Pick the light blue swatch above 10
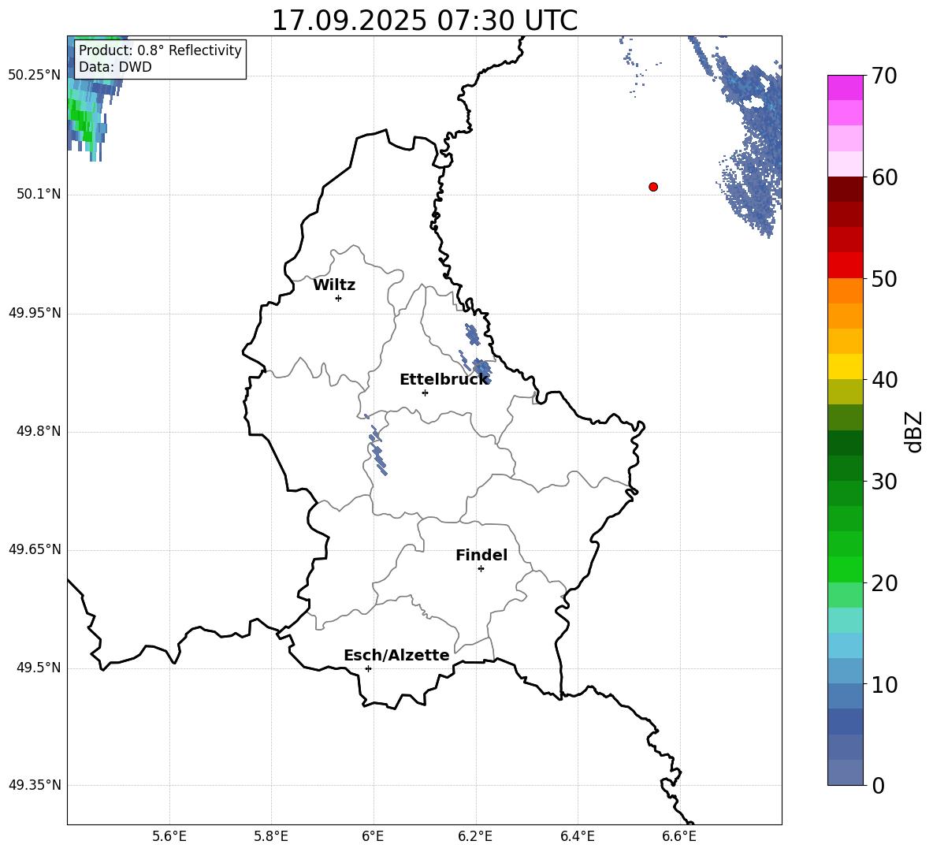Screen dimensions: 933x852 click(845, 671)
